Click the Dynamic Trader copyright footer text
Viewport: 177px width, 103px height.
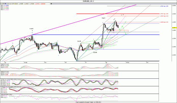pyautogui.click(x=88, y=102)
